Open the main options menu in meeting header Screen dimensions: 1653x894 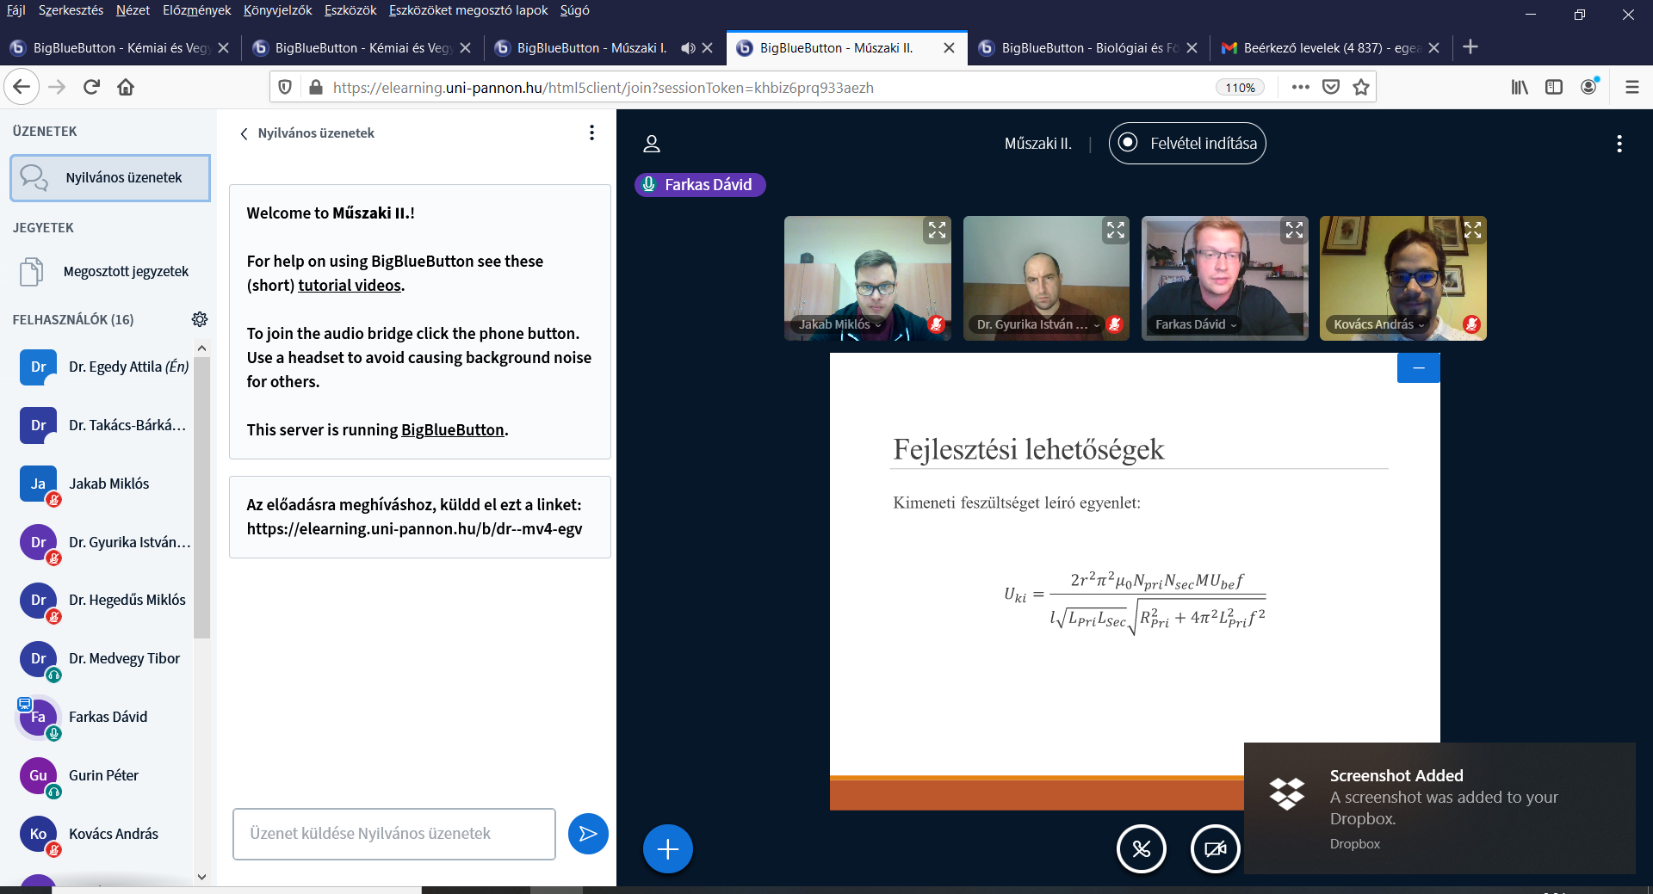coord(1619,144)
